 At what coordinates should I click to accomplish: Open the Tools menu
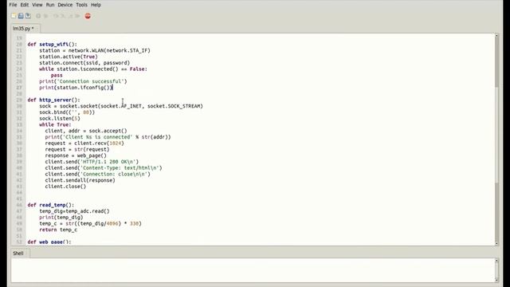[x=81, y=5]
